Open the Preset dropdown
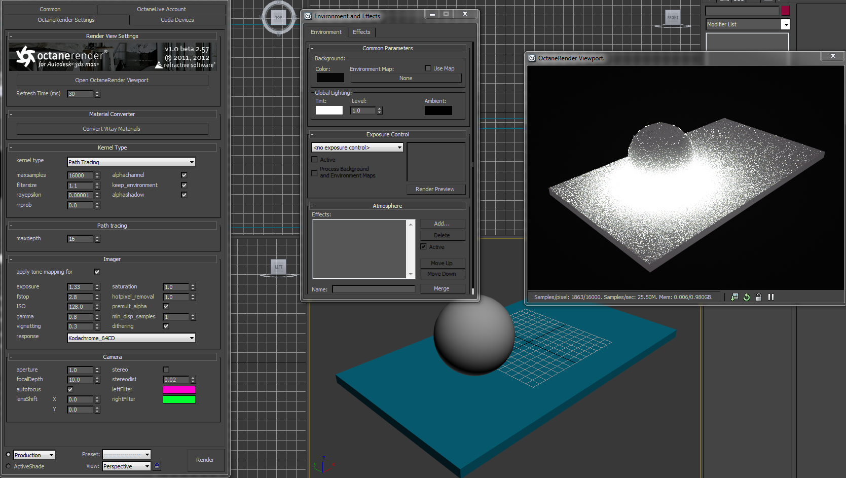 click(x=126, y=455)
